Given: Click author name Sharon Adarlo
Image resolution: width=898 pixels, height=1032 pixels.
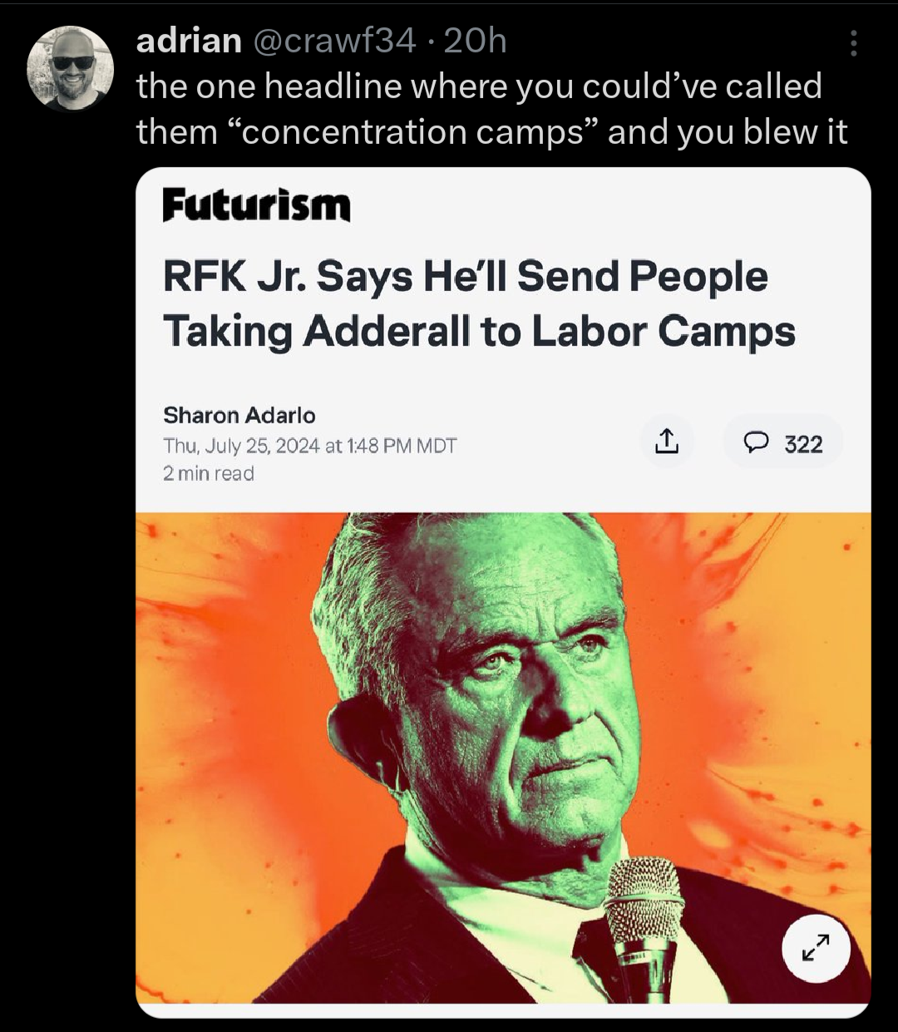Looking at the screenshot, I should pos(239,415).
